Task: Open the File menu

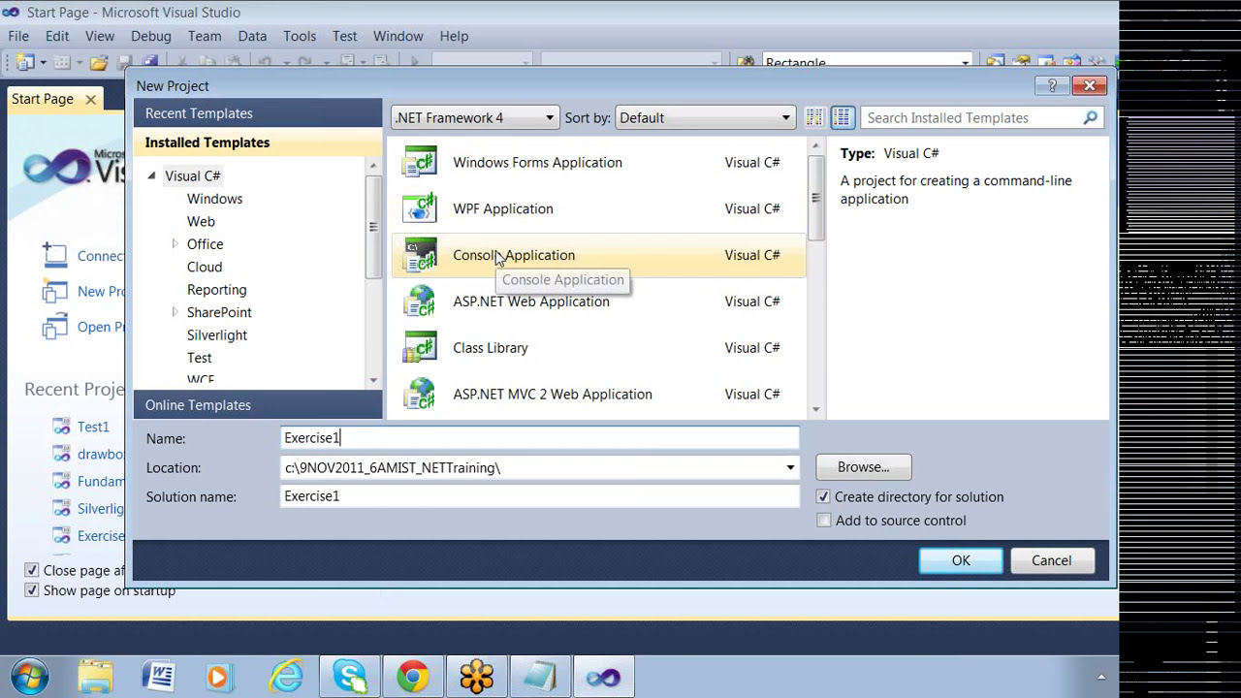Action: click(x=18, y=36)
